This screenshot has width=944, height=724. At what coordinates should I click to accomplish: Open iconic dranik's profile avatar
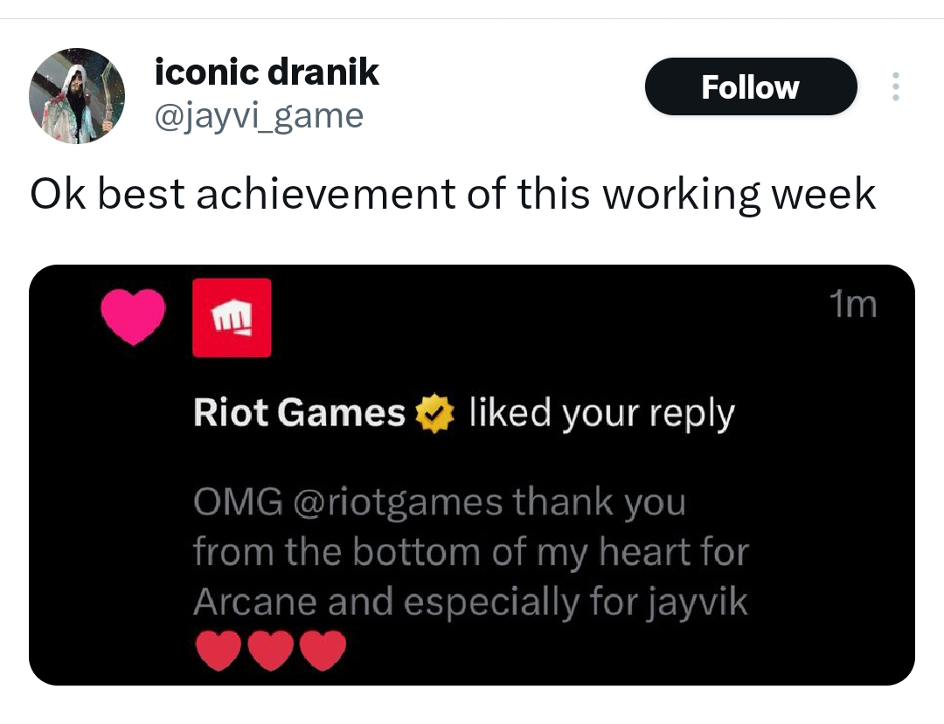77,96
